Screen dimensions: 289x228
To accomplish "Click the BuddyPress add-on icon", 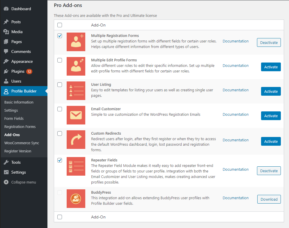I will pos(76,199).
